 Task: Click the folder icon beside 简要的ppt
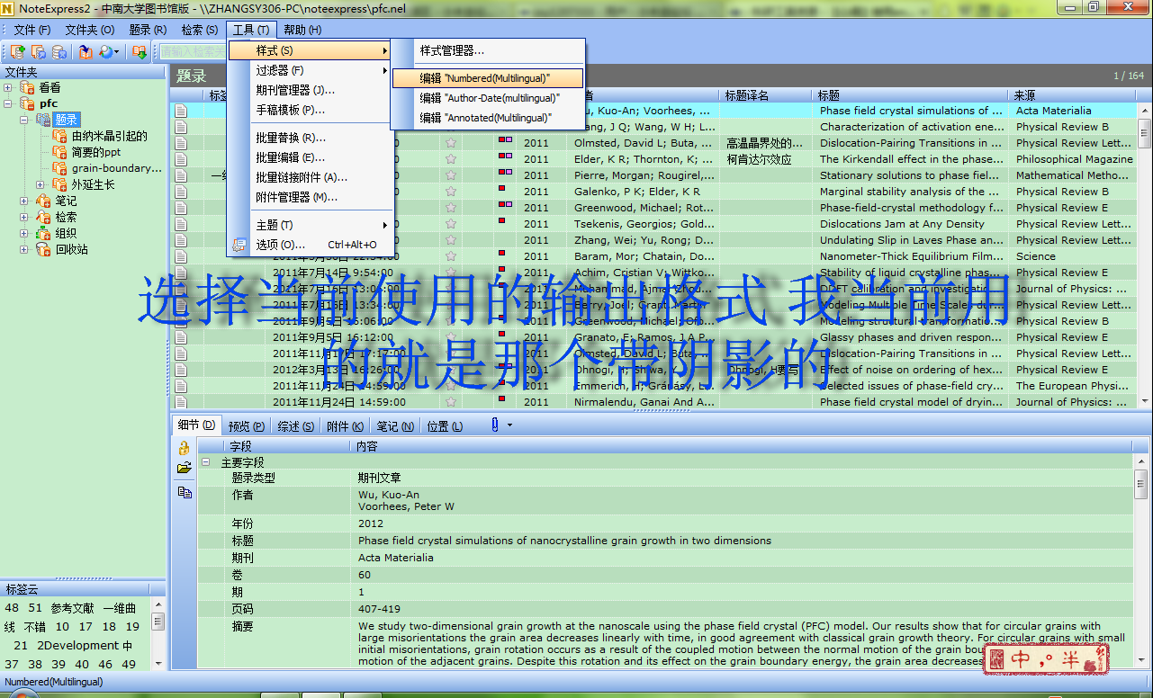(x=59, y=153)
